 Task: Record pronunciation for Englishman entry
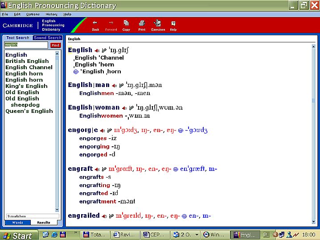point(121,85)
